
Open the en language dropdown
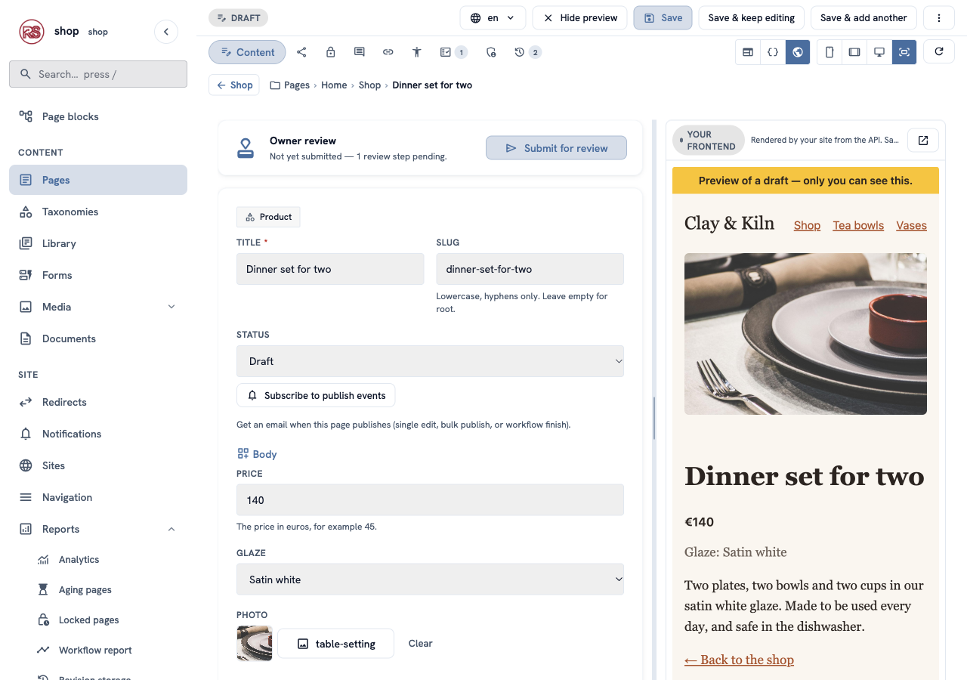[493, 17]
